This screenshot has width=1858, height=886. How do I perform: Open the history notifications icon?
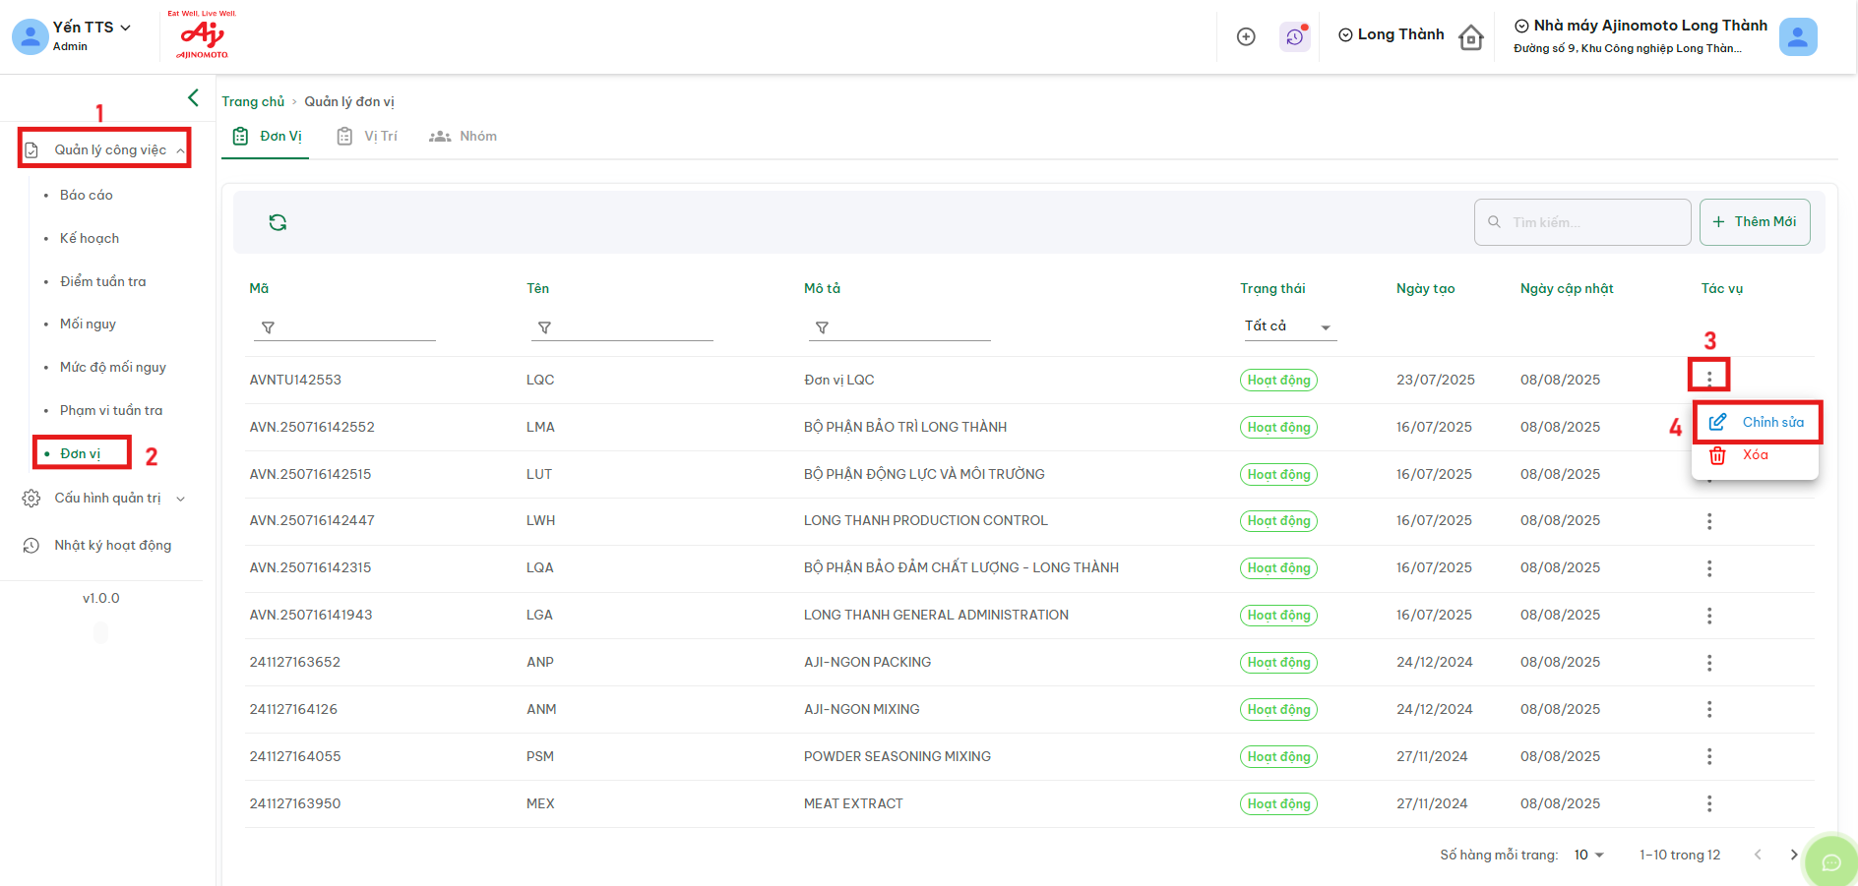1295,36
